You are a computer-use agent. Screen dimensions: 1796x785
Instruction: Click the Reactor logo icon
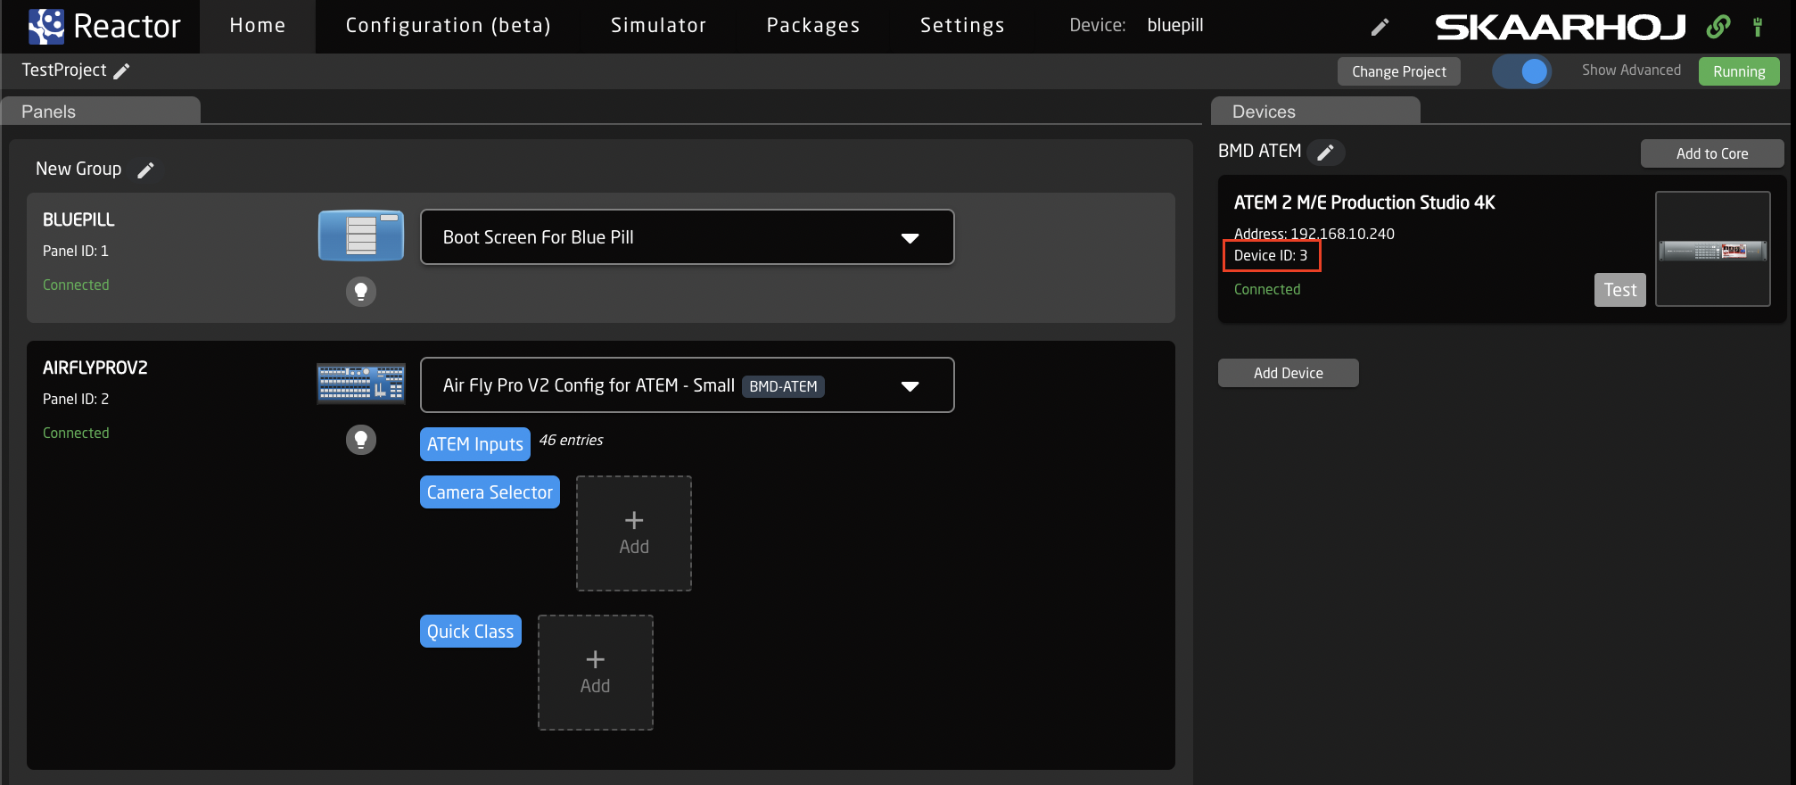[46, 26]
